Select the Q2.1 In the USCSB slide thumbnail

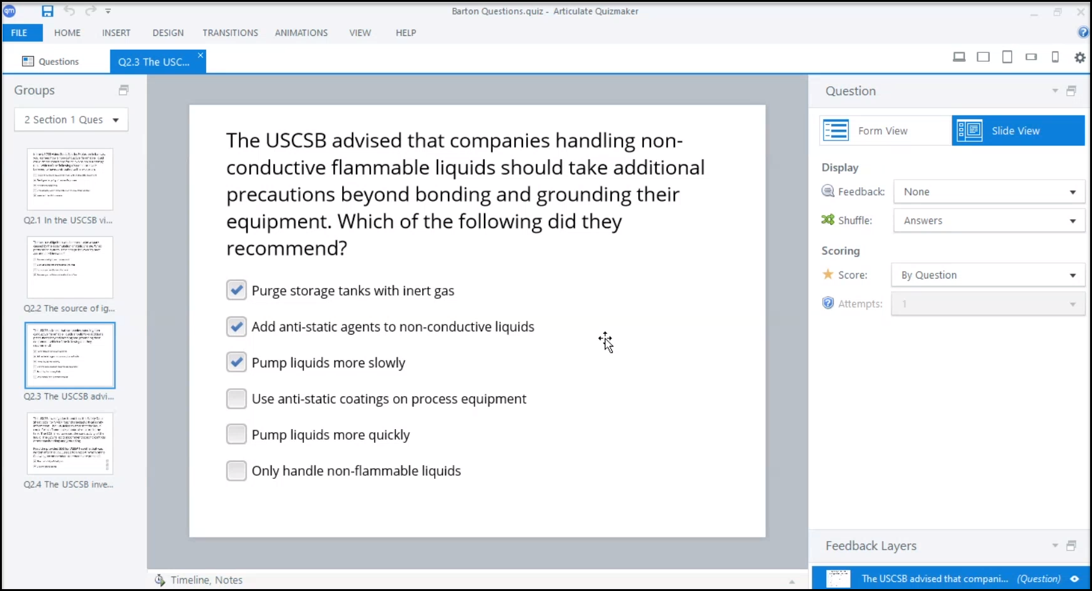[x=70, y=180]
